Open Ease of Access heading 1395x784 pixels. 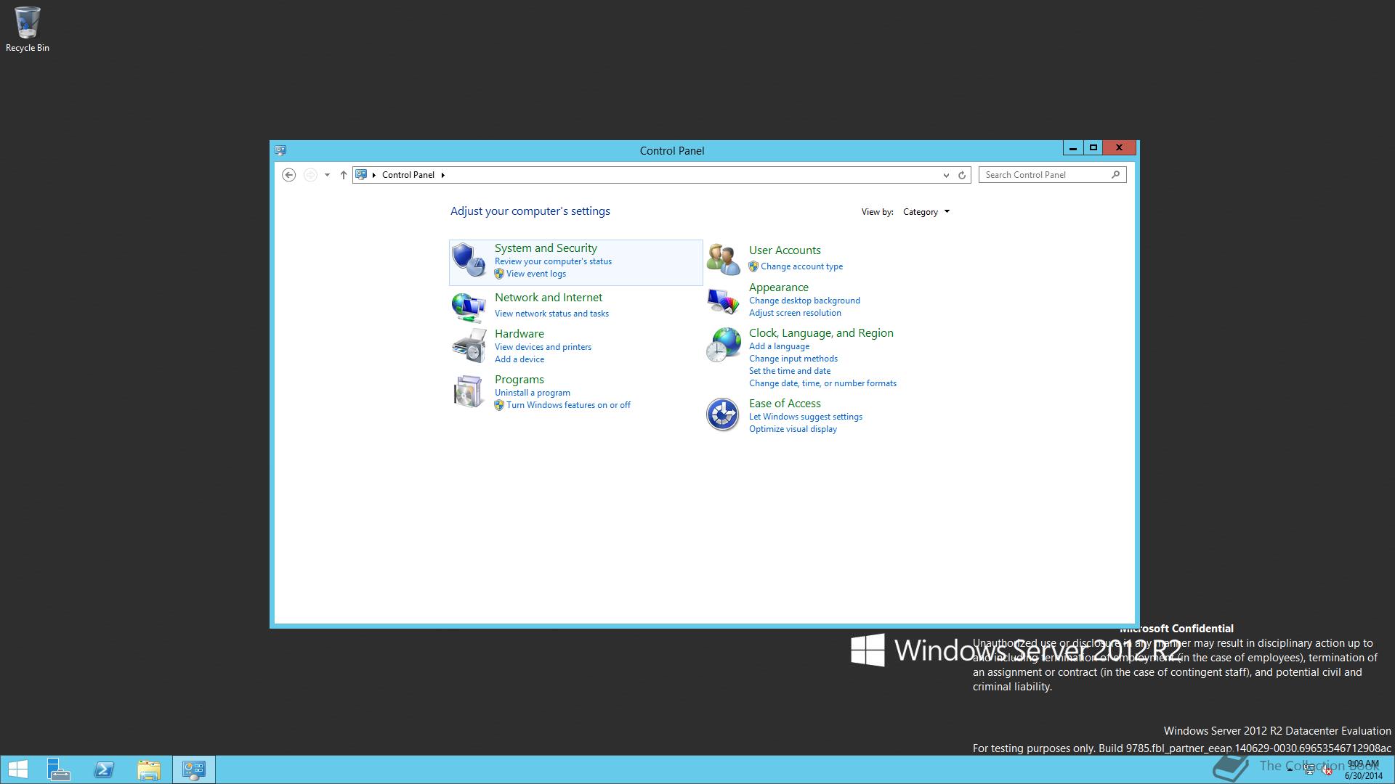coord(785,404)
